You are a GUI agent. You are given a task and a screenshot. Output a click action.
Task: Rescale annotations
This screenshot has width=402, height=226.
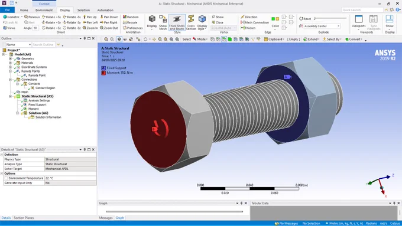130,22
